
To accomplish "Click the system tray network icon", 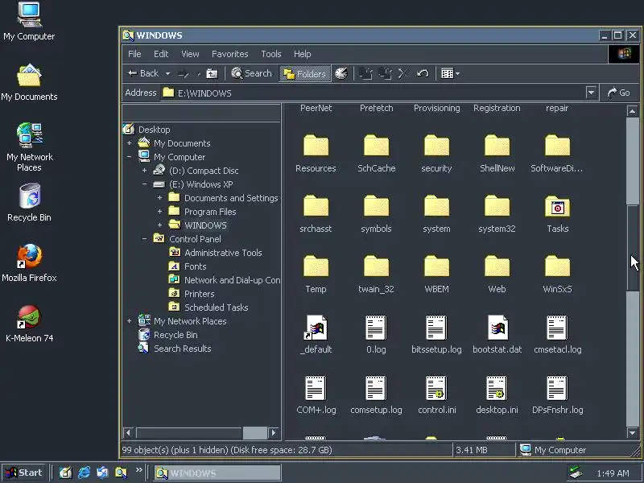I will pos(576,473).
